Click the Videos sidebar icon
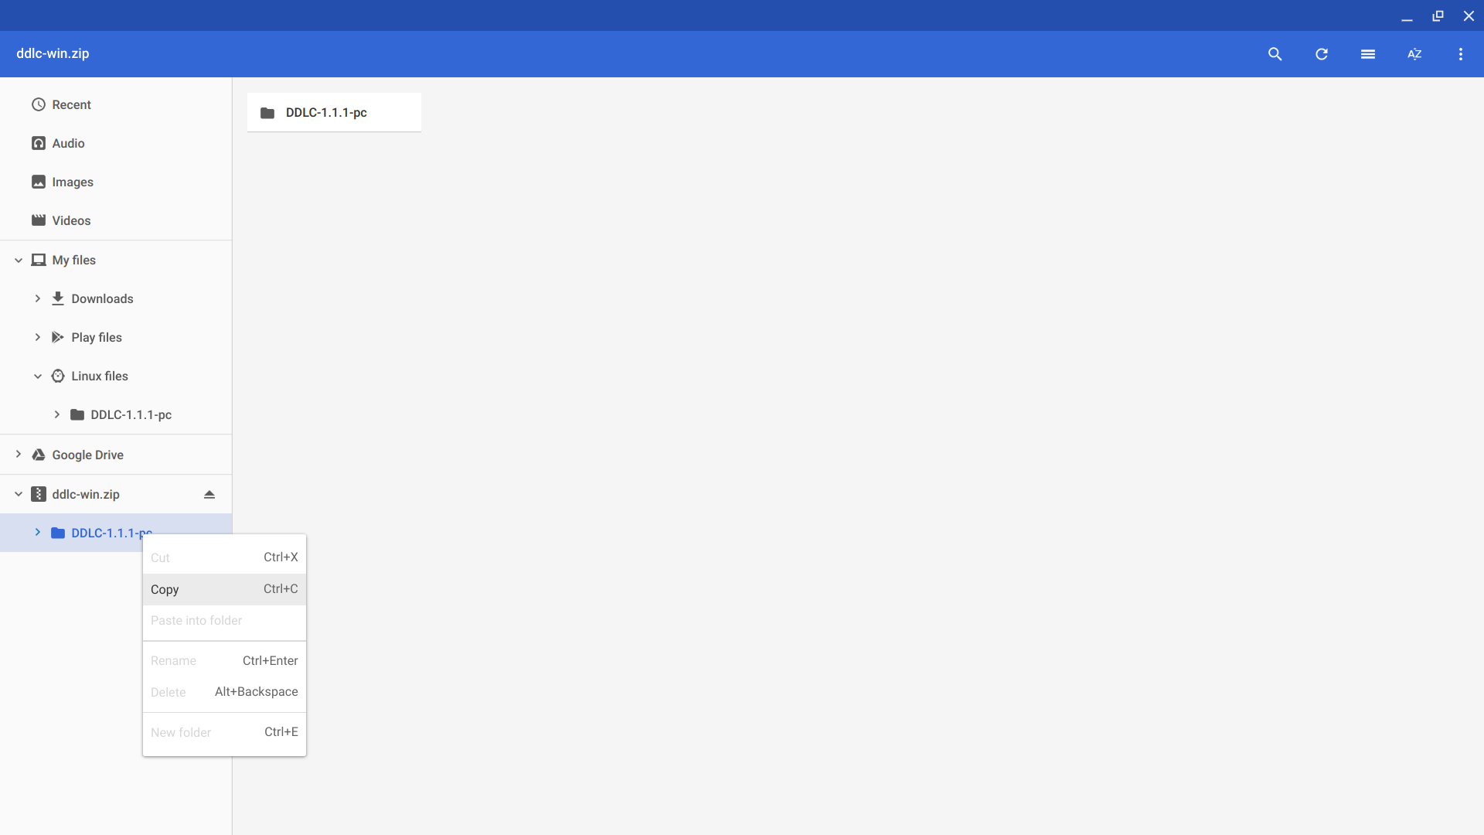Screen dimensions: 1484x835 (x=39, y=220)
